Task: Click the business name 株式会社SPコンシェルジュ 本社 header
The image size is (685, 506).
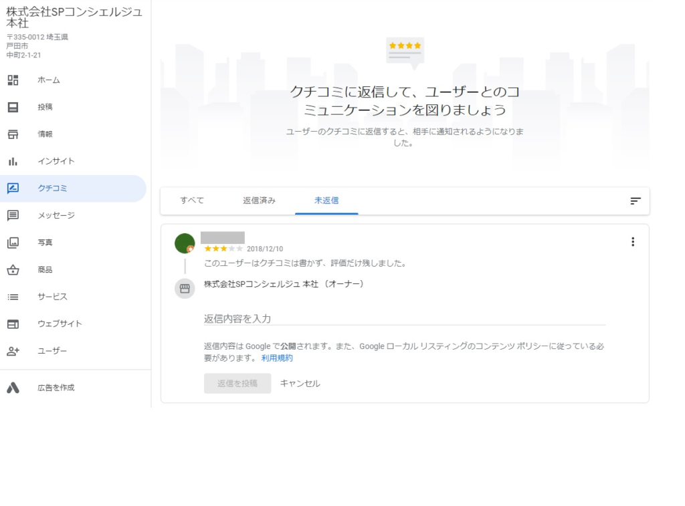Action: point(74,17)
